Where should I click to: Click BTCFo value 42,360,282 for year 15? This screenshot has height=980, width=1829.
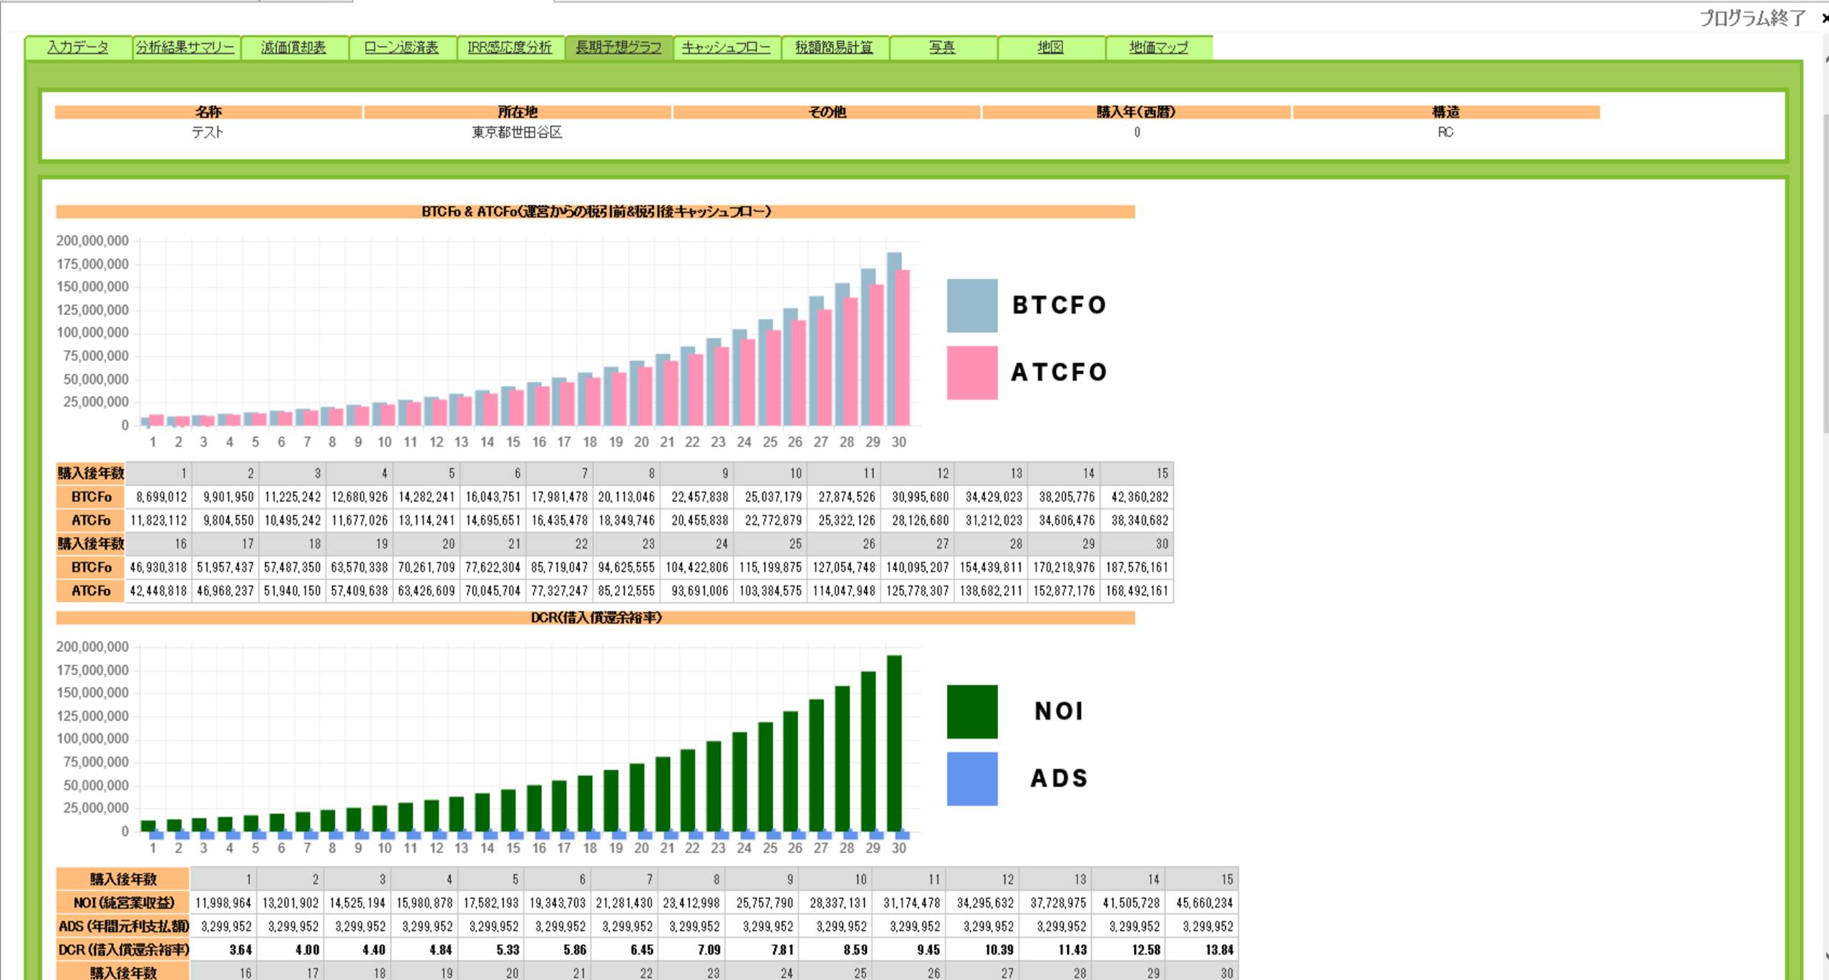click(1139, 497)
